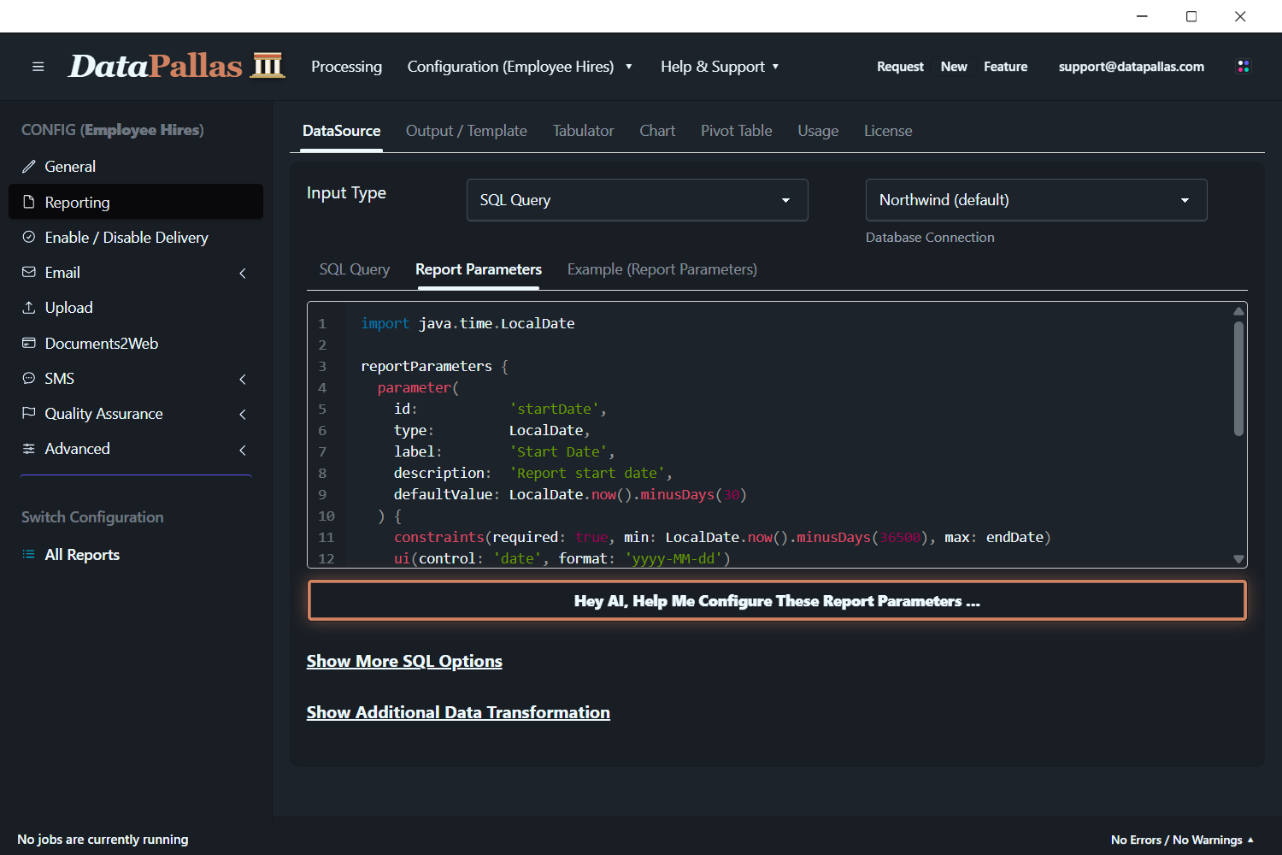Switch to the Output / Template tab

click(x=467, y=131)
